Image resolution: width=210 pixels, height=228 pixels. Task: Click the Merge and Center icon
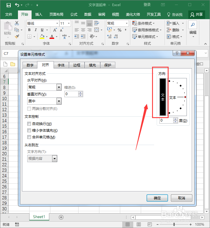pyautogui.click(x=96, y=30)
